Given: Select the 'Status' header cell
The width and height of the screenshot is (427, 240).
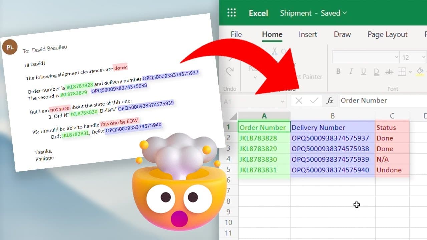Looking at the screenshot, I should pyautogui.click(x=392, y=127).
